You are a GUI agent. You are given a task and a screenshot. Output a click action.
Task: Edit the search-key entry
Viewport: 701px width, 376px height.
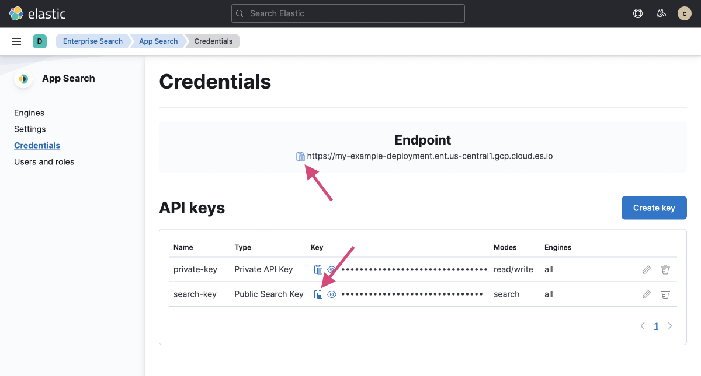pyautogui.click(x=646, y=294)
